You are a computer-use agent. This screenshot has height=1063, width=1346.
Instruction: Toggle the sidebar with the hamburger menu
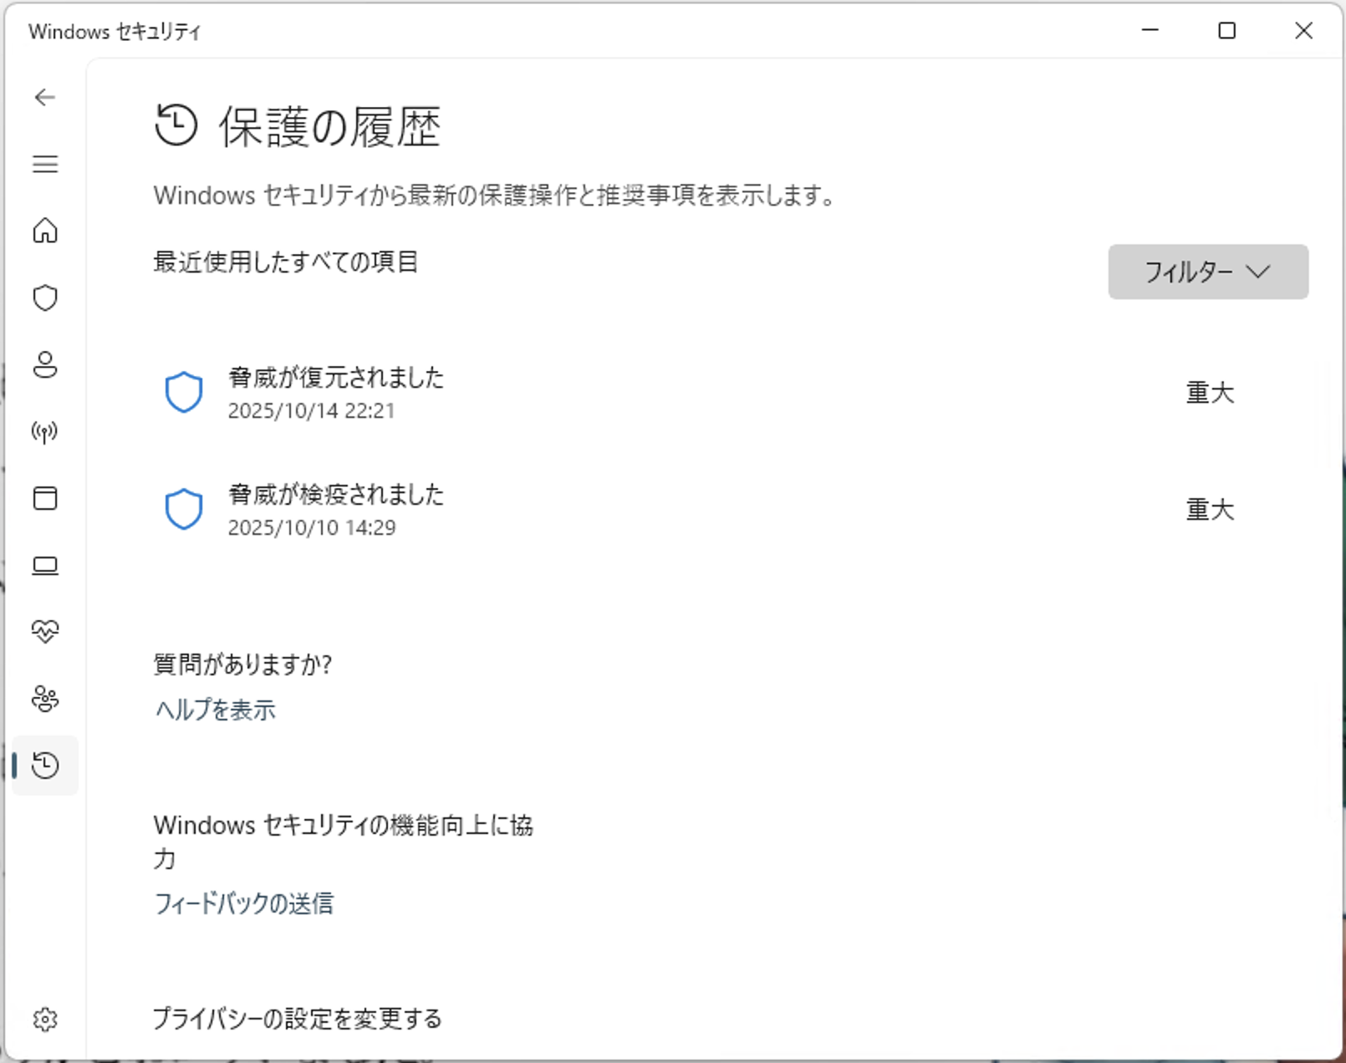point(45,165)
